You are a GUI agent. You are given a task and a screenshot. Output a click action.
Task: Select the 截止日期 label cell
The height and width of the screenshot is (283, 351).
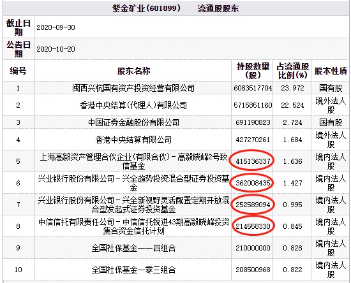(19, 27)
